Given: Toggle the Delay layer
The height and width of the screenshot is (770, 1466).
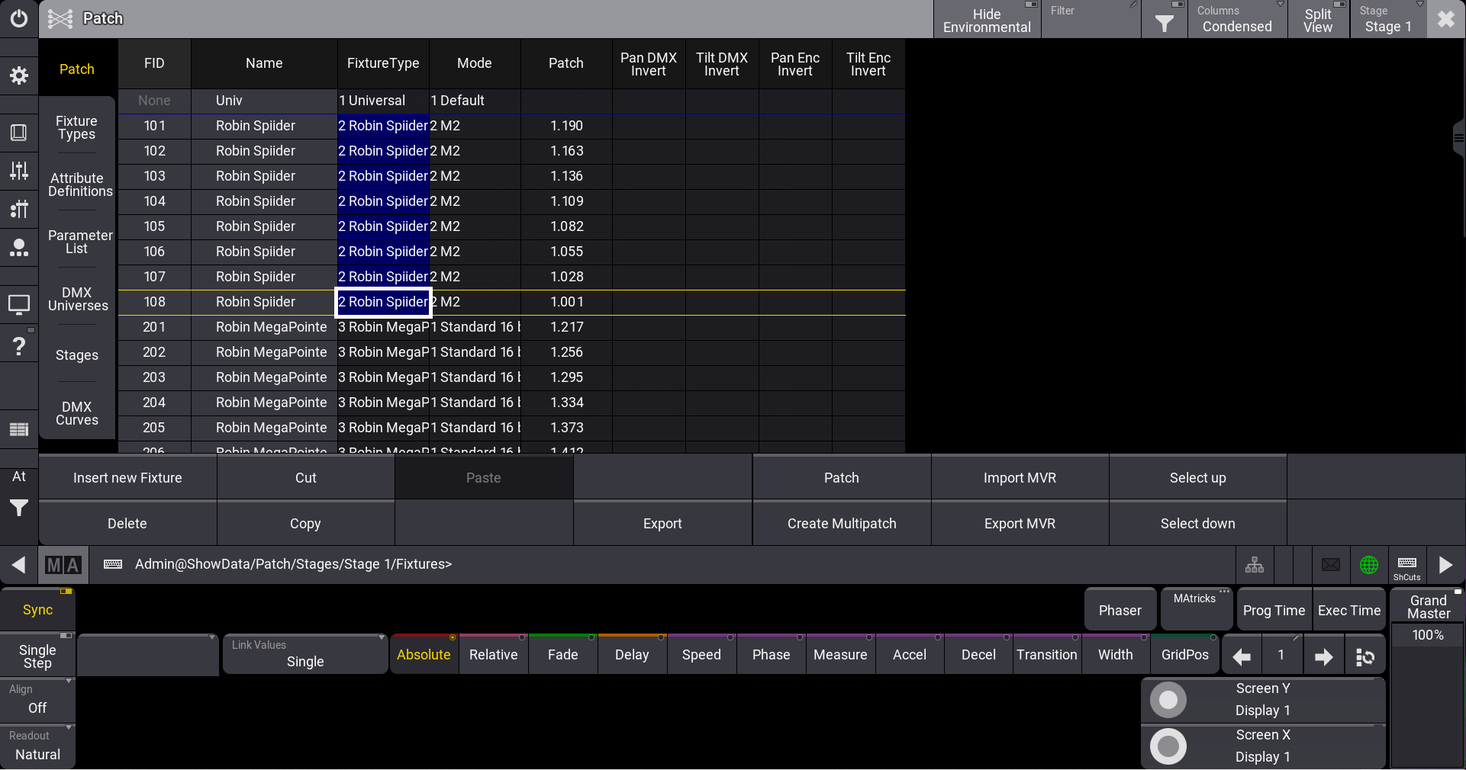Looking at the screenshot, I should click(x=632, y=655).
